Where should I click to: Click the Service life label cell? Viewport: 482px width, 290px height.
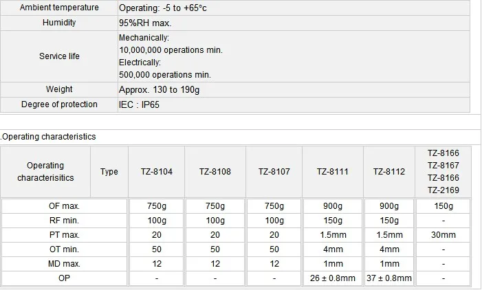(x=59, y=56)
